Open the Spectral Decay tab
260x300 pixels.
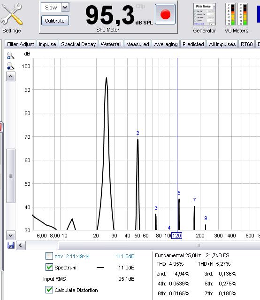pos(78,44)
